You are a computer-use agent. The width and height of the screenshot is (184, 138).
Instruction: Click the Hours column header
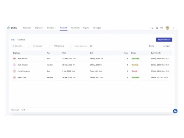pos(126,53)
